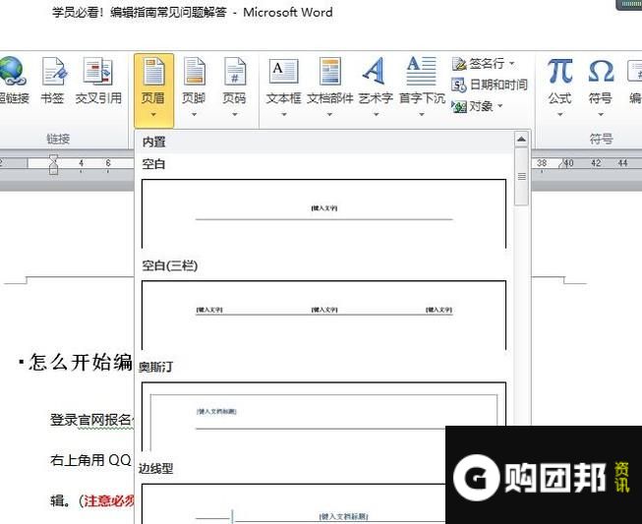The width and height of the screenshot is (642, 524).
Task: Click the 内置 gallery section heading
Action: pos(154,142)
